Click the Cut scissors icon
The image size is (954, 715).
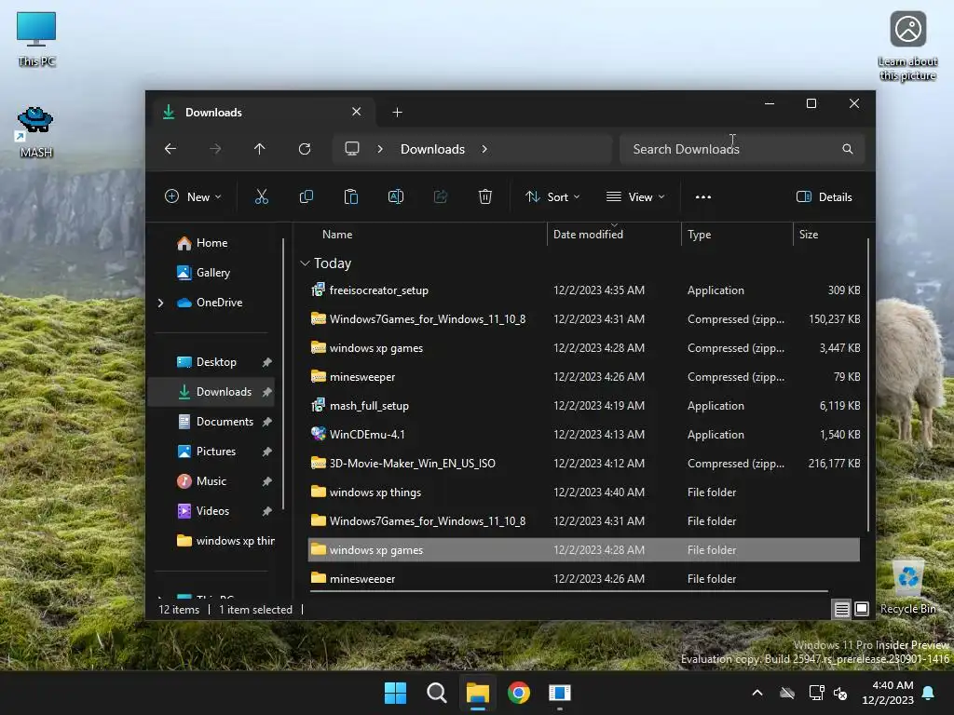click(262, 196)
